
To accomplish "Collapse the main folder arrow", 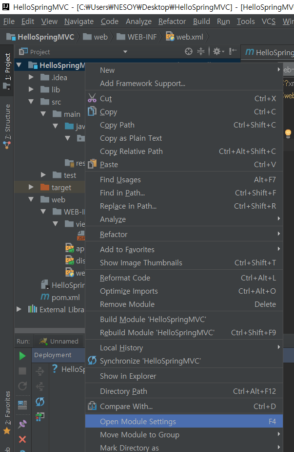I will 43,114.
